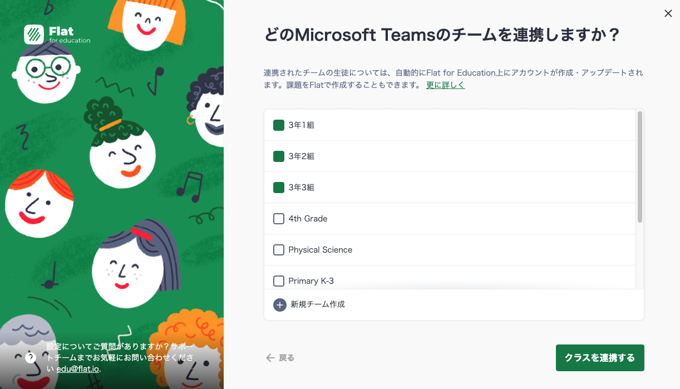The width and height of the screenshot is (680, 389).
Task: Check the Physical Science team checkbox
Action: click(279, 250)
